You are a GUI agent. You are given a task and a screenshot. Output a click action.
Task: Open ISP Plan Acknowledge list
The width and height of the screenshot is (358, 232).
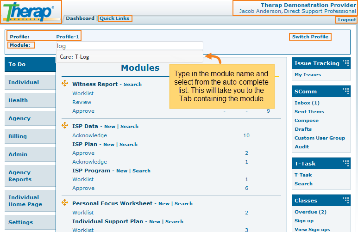89,162
